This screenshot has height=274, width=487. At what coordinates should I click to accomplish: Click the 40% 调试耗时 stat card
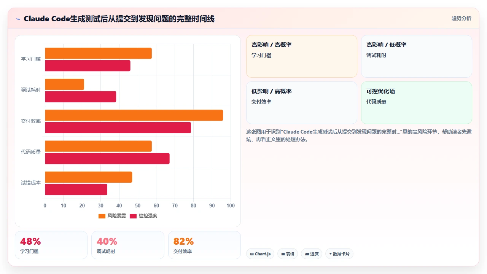[128, 245]
